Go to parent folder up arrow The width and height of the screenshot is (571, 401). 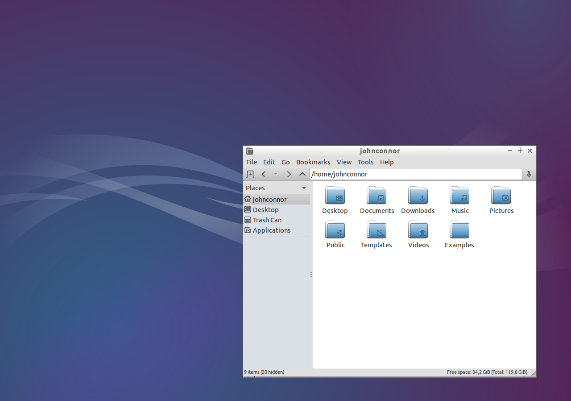(302, 174)
